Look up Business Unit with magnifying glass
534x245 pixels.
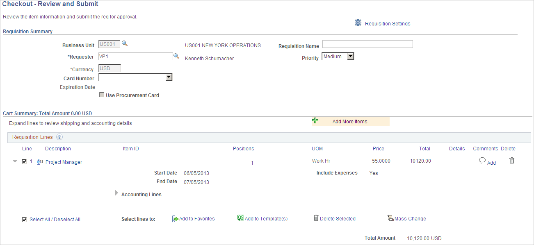(x=124, y=43)
